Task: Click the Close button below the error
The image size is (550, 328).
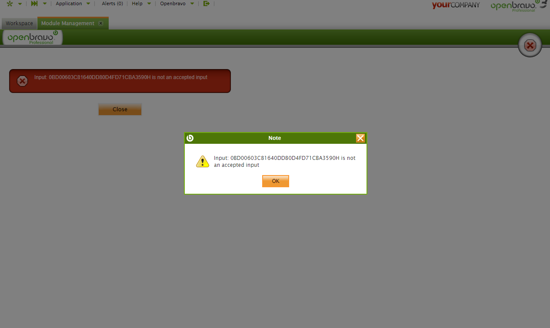Action: [120, 109]
